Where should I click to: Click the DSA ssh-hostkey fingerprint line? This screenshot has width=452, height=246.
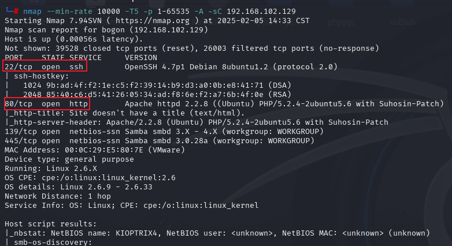[x=157, y=85]
